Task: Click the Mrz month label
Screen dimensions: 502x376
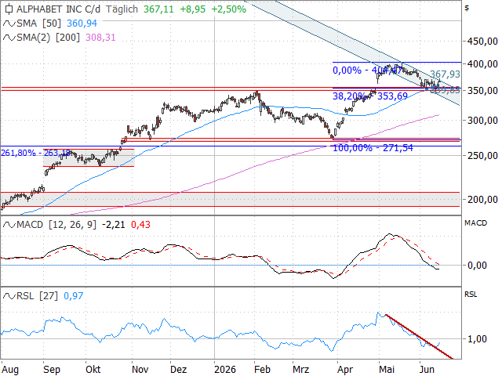Action: coord(301,370)
